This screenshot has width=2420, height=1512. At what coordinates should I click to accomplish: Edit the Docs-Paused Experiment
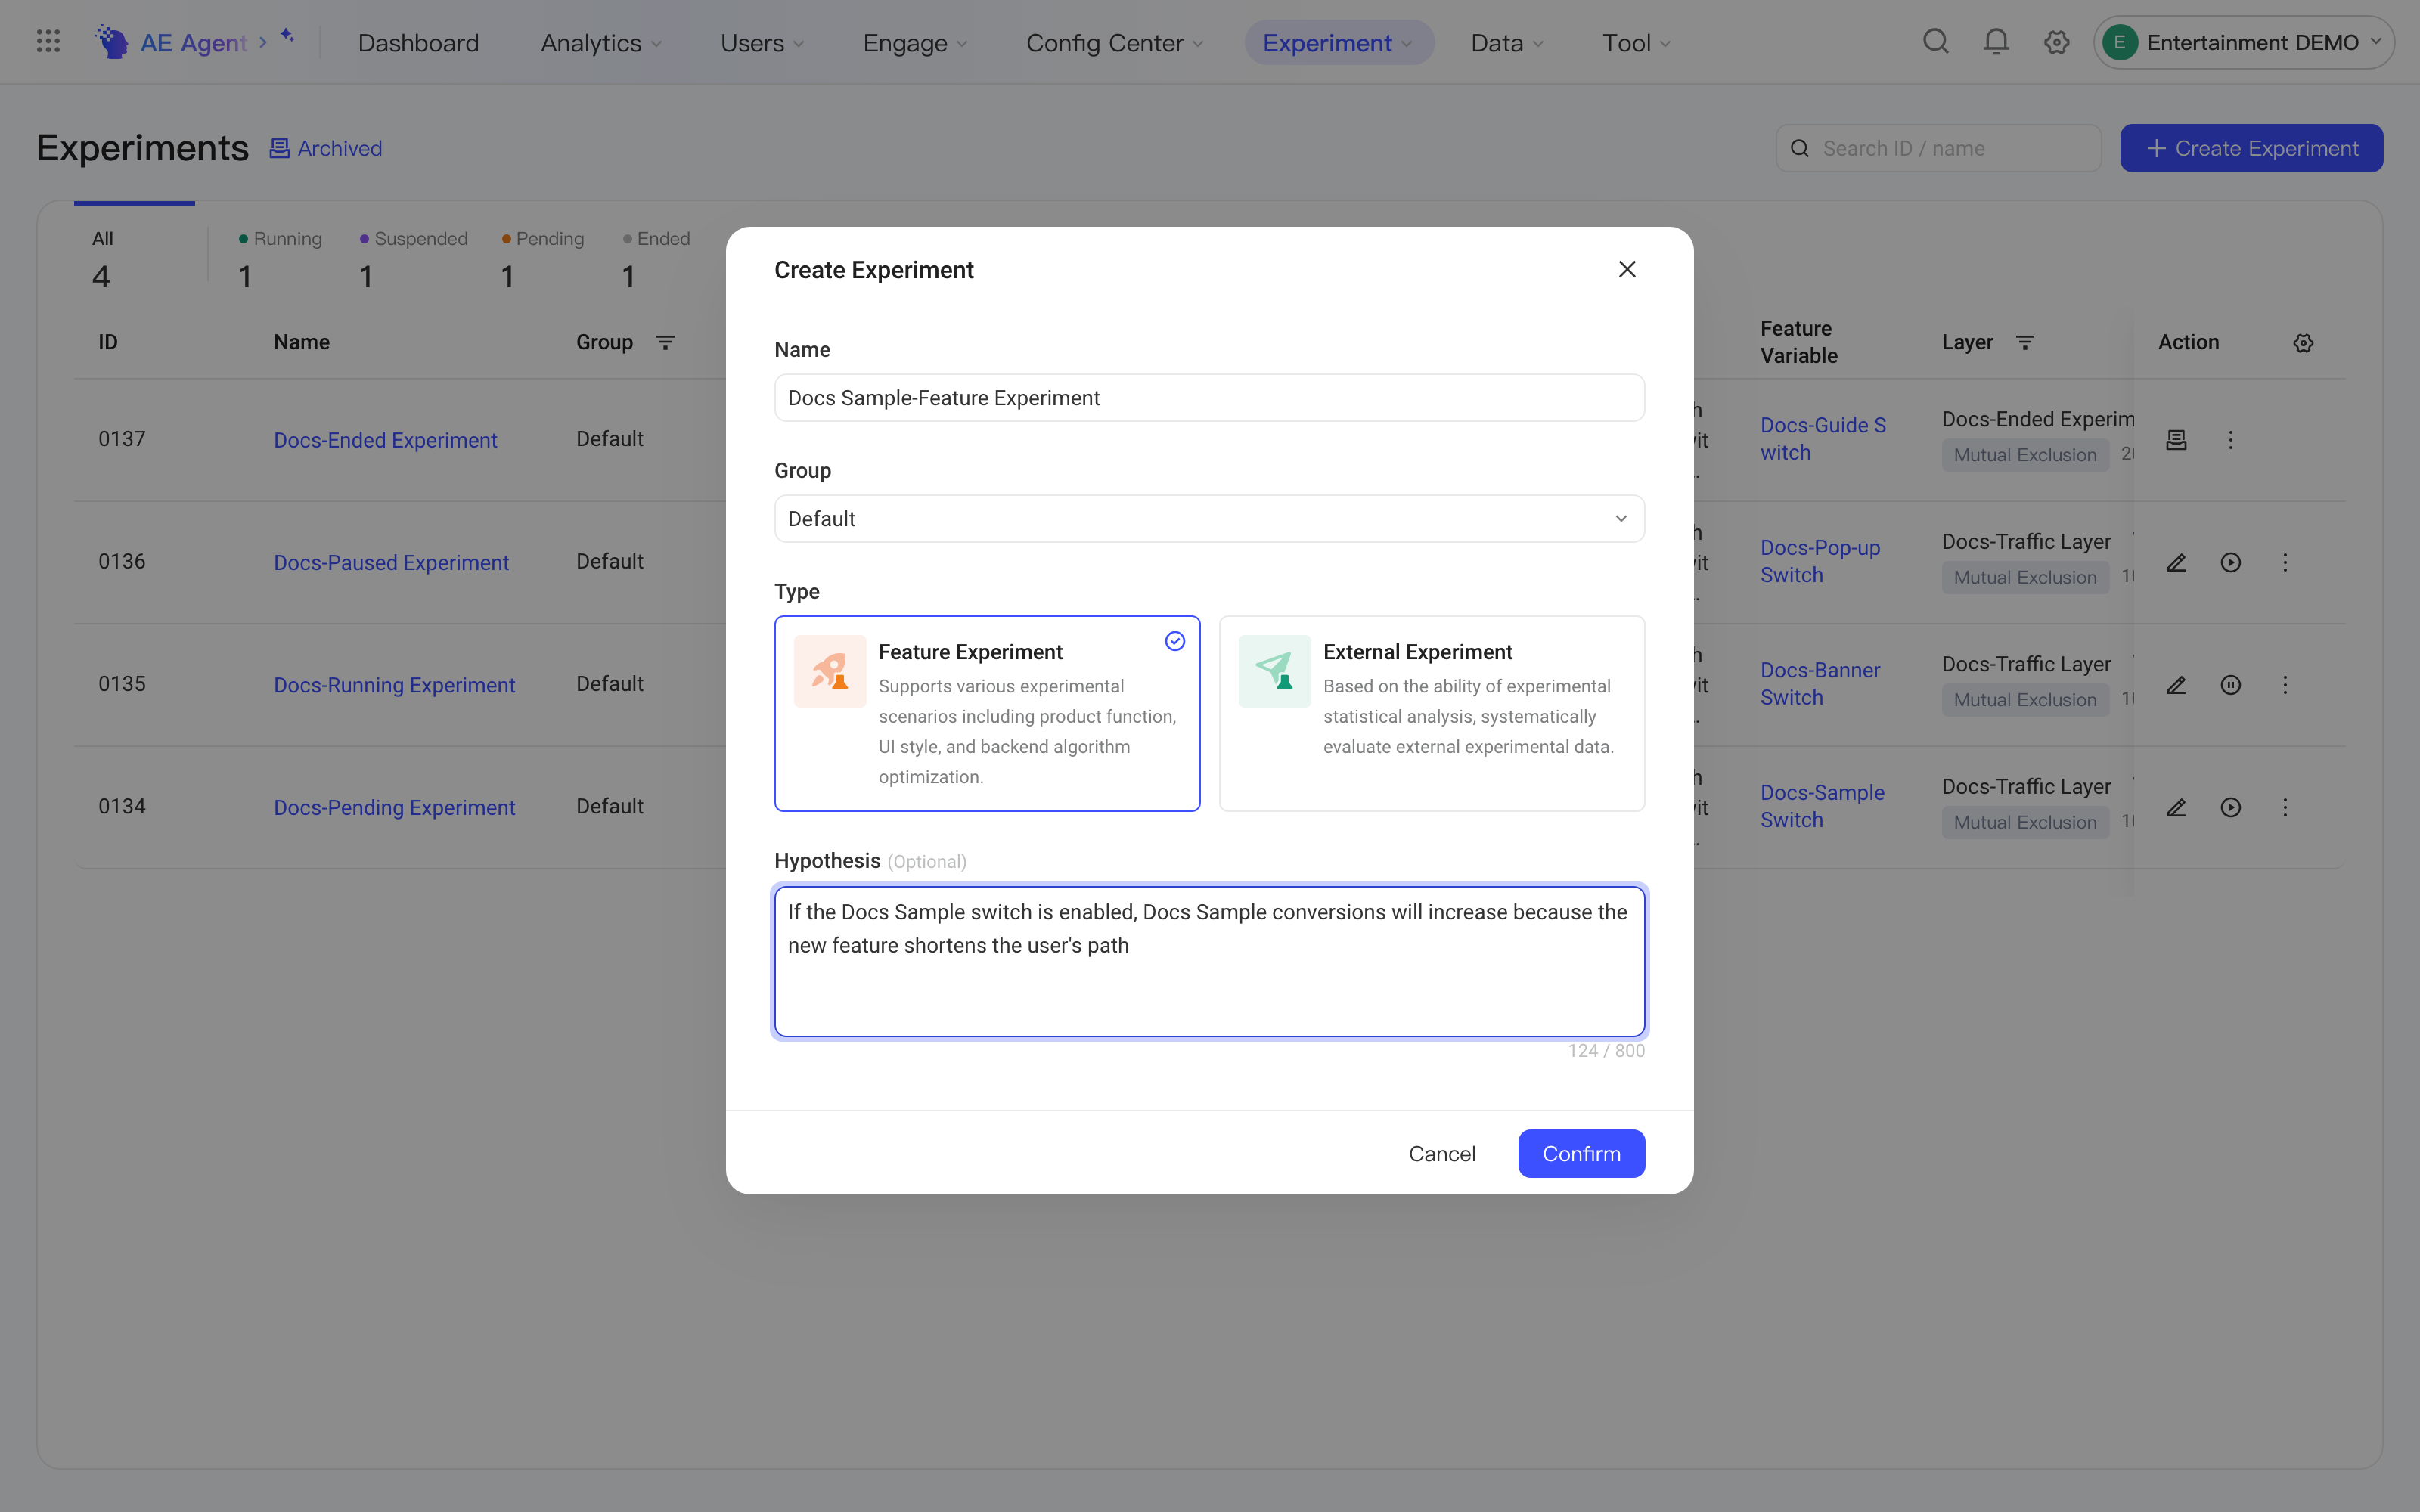[2176, 563]
